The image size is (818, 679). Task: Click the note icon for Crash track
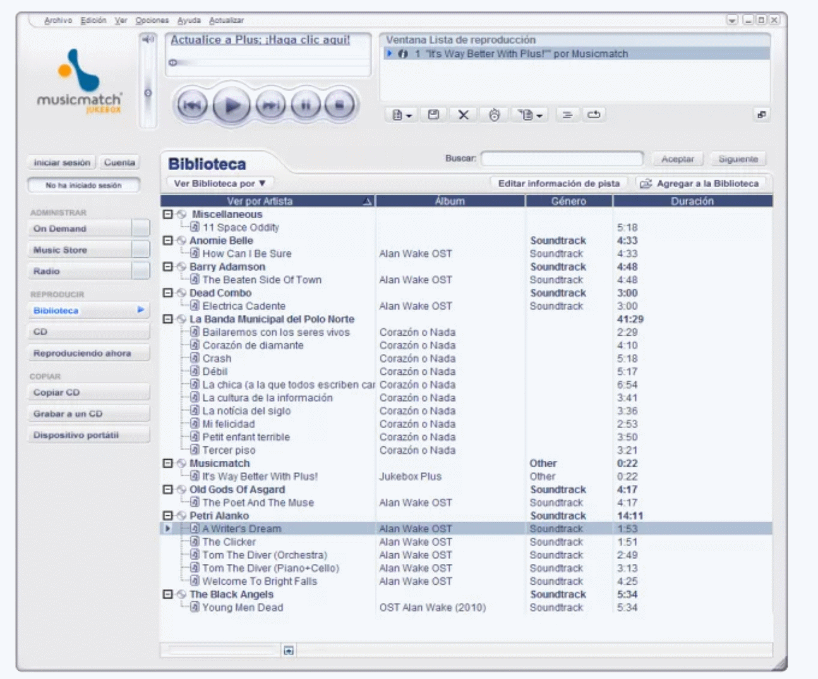coord(195,358)
